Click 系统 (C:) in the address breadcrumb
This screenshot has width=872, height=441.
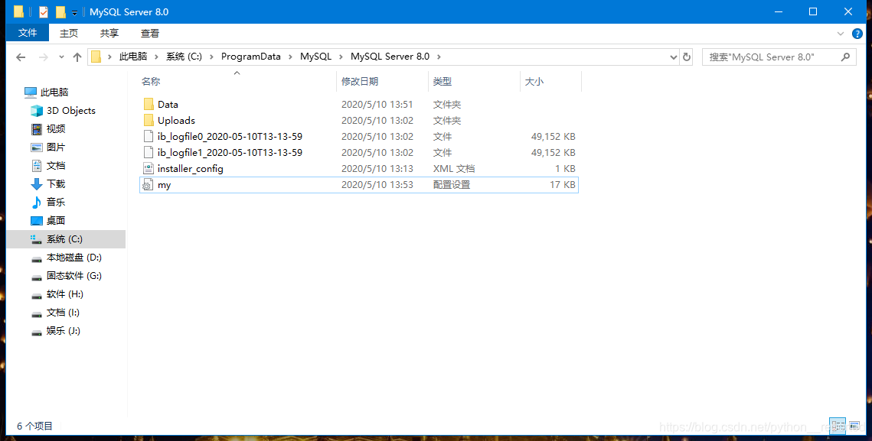tap(184, 57)
